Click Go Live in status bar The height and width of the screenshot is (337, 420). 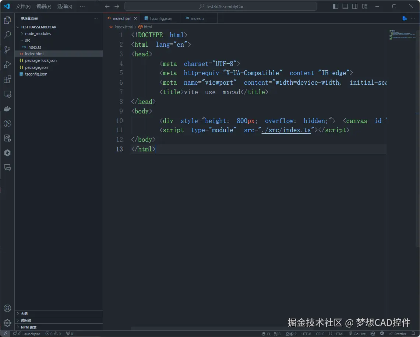click(357, 334)
